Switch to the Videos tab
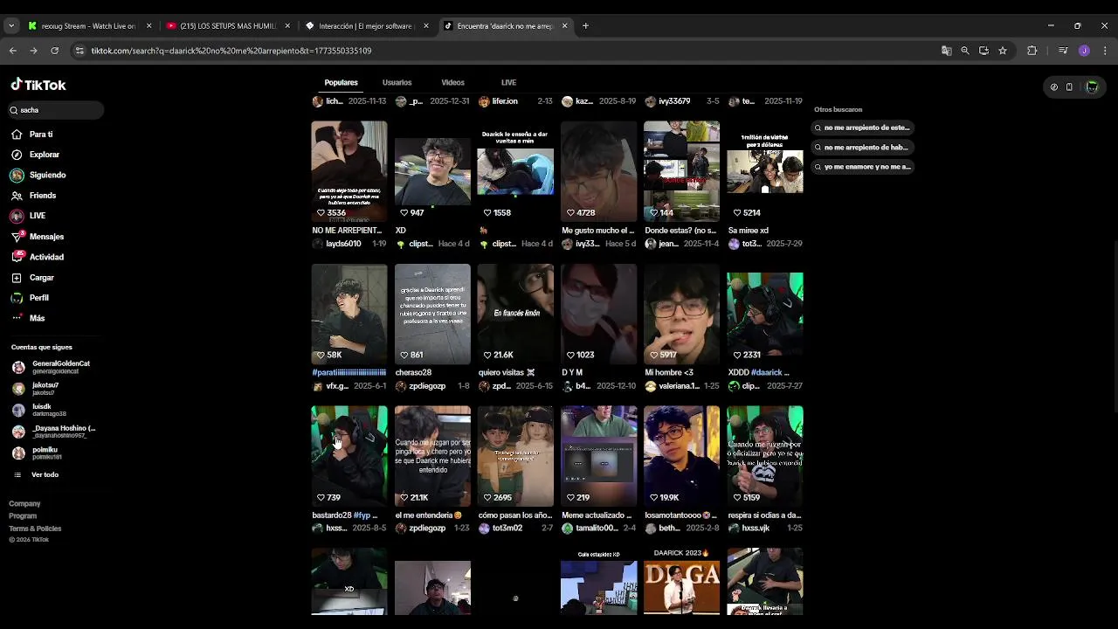 click(x=452, y=82)
